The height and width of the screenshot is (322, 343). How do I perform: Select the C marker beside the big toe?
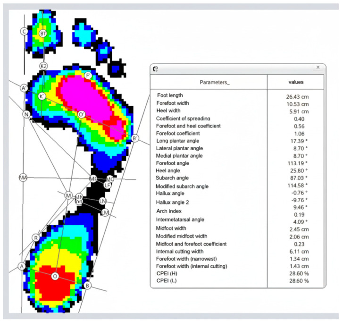pyautogui.click(x=24, y=31)
